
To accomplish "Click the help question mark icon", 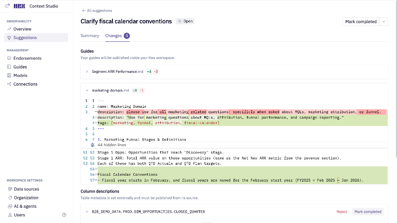I will pos(64,215).
